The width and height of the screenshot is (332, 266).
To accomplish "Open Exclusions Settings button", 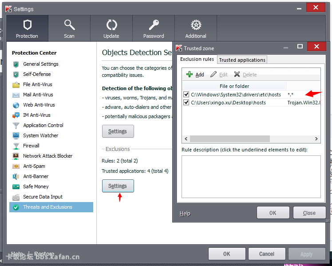I will point(118,186).
